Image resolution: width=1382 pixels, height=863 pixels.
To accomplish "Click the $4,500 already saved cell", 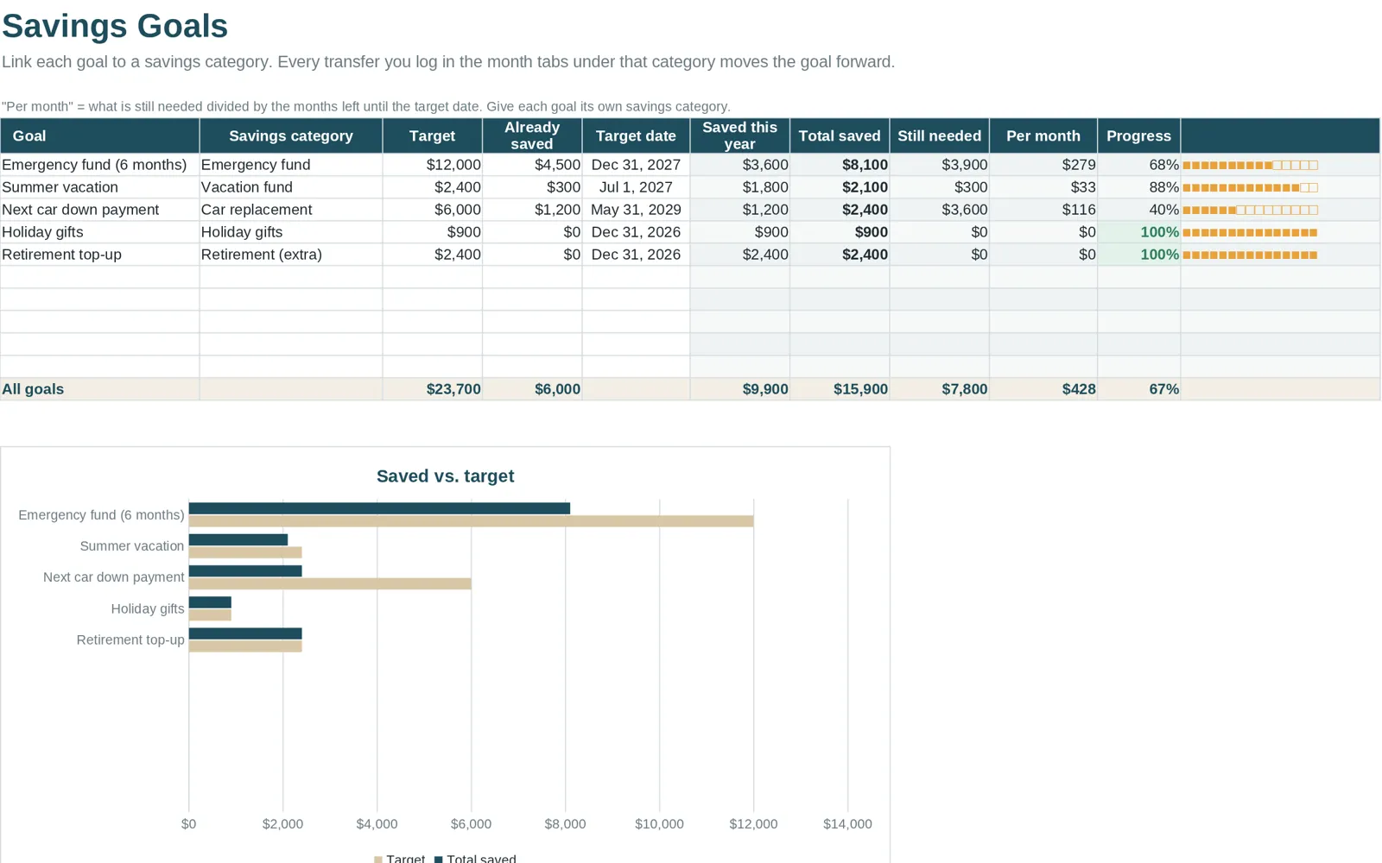I will point(532,165).
